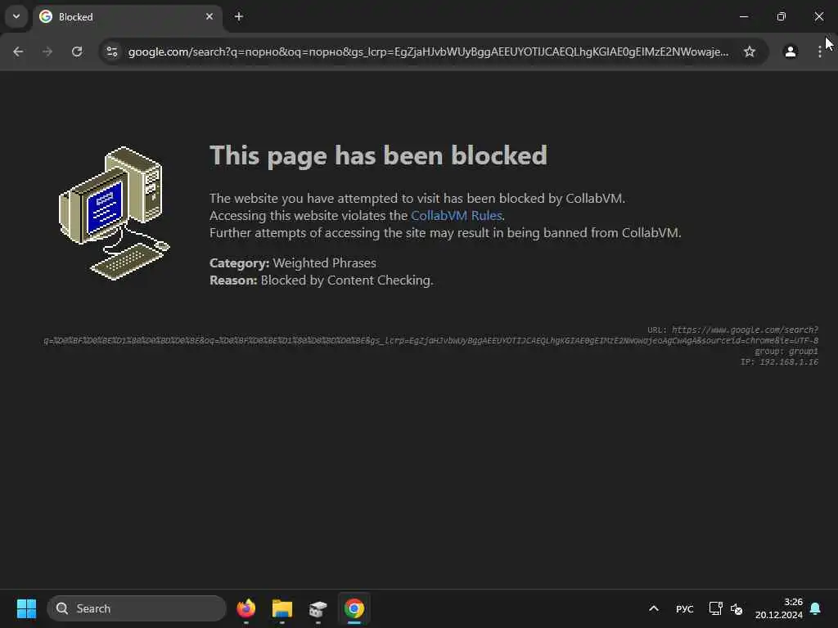Screen dimensions: 838x628
Task: Open File Explorer from the taskbar
Action: [282, 608]
